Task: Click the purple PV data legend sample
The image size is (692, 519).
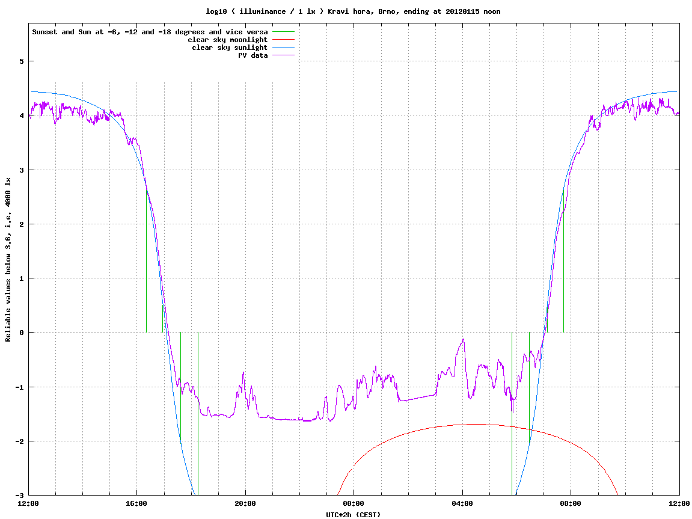Action: click(x=283, y=55)
